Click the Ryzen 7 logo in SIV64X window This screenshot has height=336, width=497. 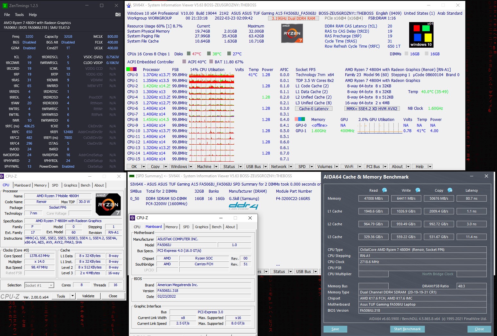tap(292, 33)
